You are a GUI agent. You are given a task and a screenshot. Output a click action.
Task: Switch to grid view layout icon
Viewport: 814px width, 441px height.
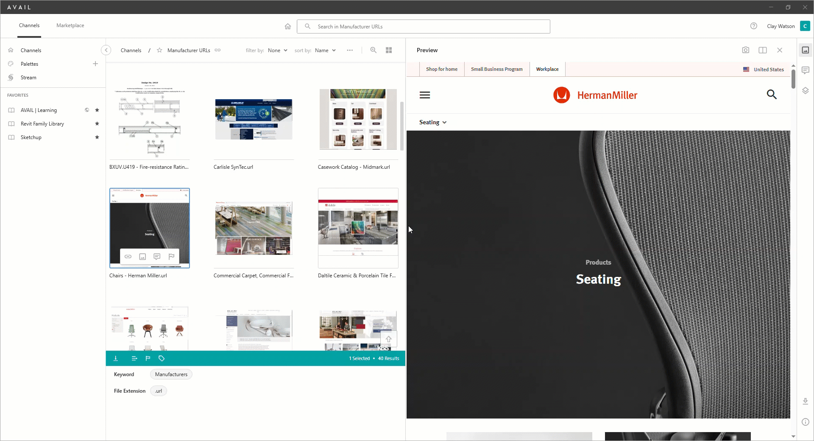(x=389, y=50)
